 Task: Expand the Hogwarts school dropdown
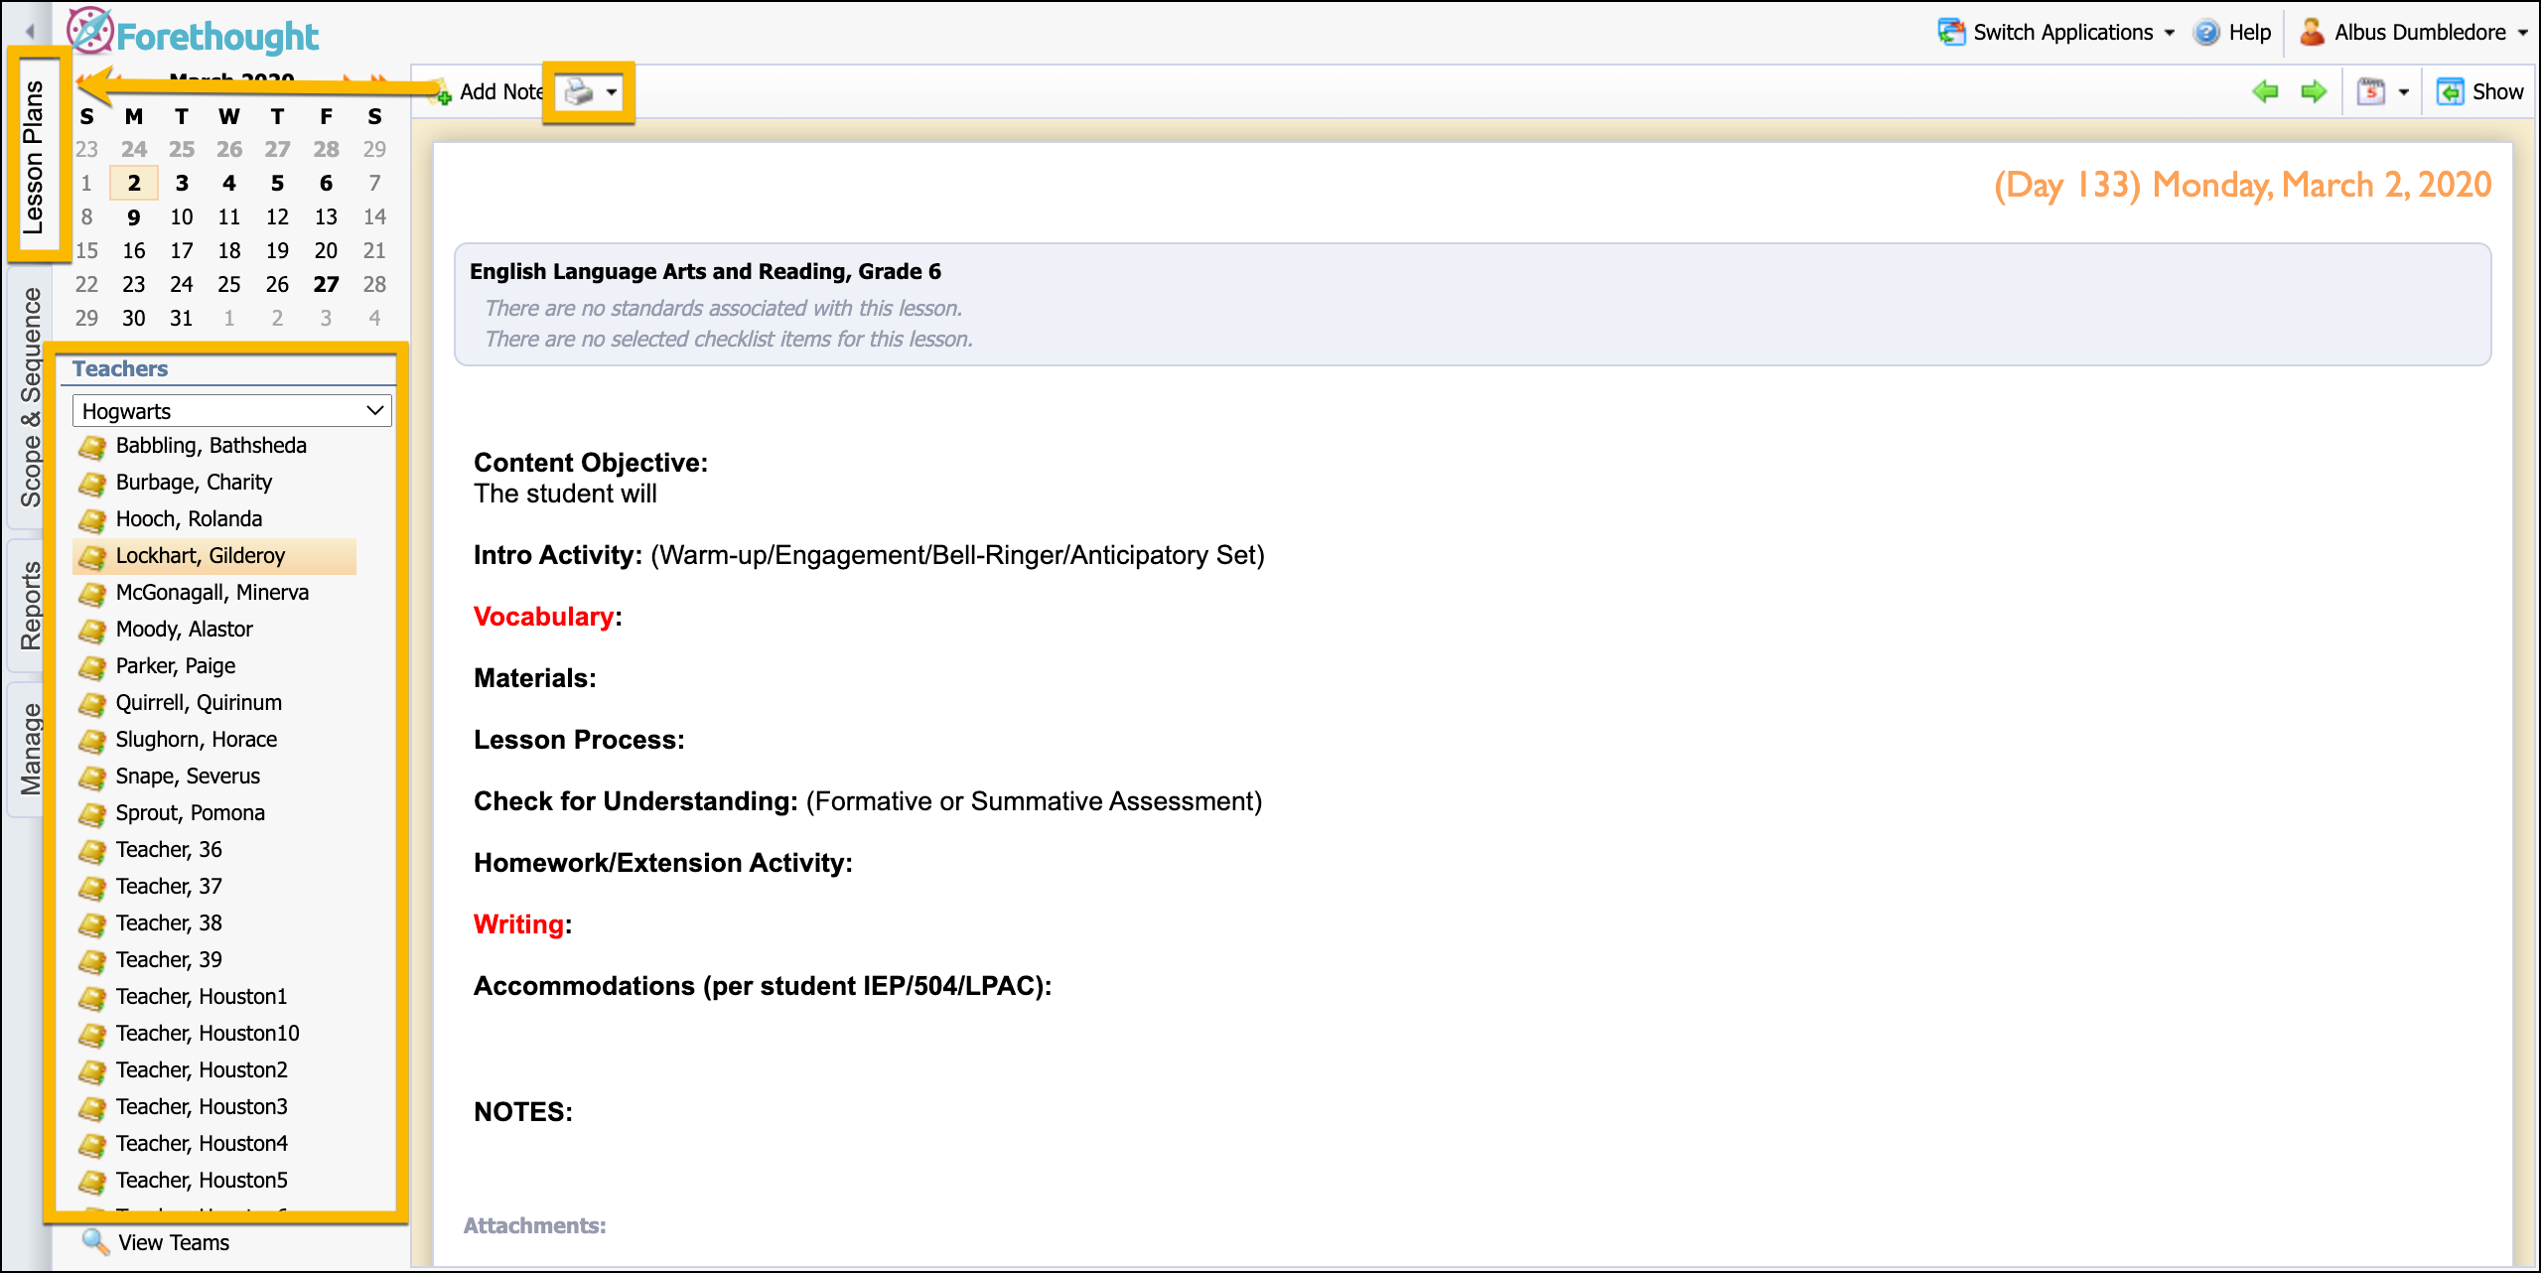[x=232, y=411]
